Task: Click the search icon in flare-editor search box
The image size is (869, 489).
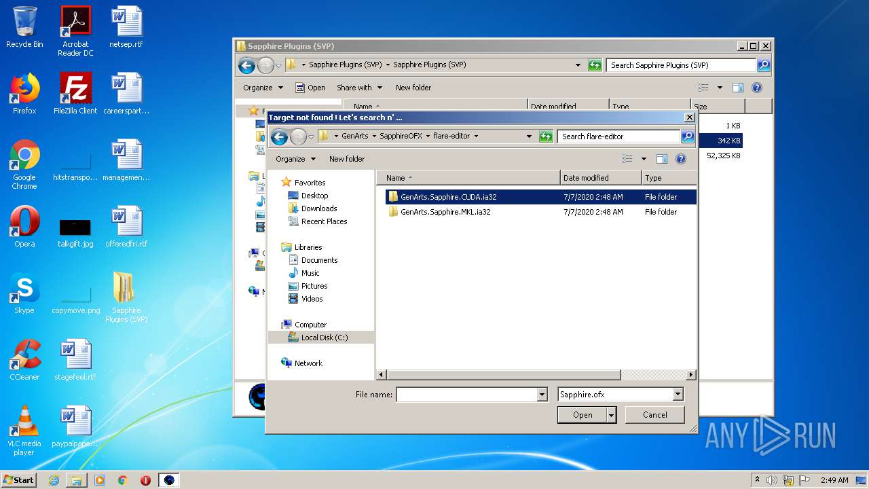Action: (x=688, y=137)
